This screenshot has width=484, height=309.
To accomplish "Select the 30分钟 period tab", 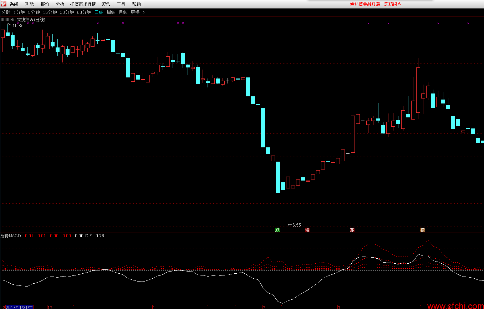I will 67,12.
